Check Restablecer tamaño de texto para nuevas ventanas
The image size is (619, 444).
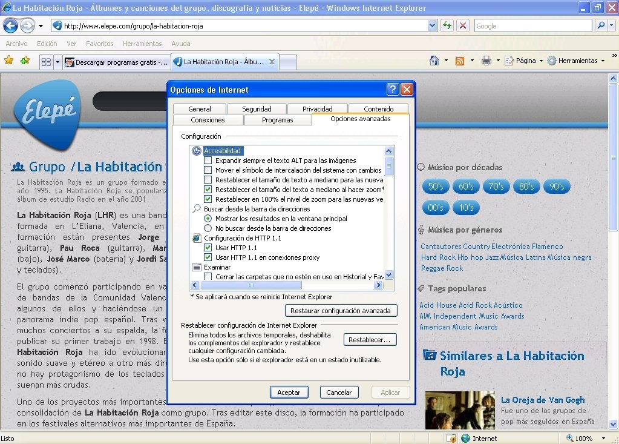[x=208, y=180]
